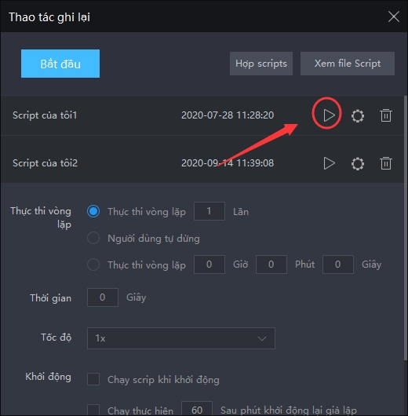The image size is (408, 416).
Task: Open settings gear for 'Script của tôi2'
Action: click(x=358, y=163)
